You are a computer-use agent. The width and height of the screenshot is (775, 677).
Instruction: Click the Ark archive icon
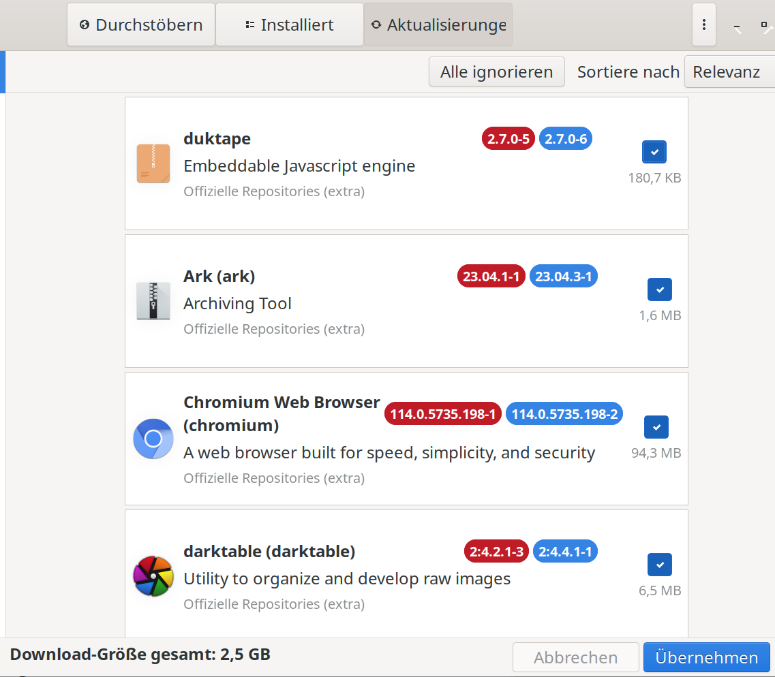click(x=153, y=301)
